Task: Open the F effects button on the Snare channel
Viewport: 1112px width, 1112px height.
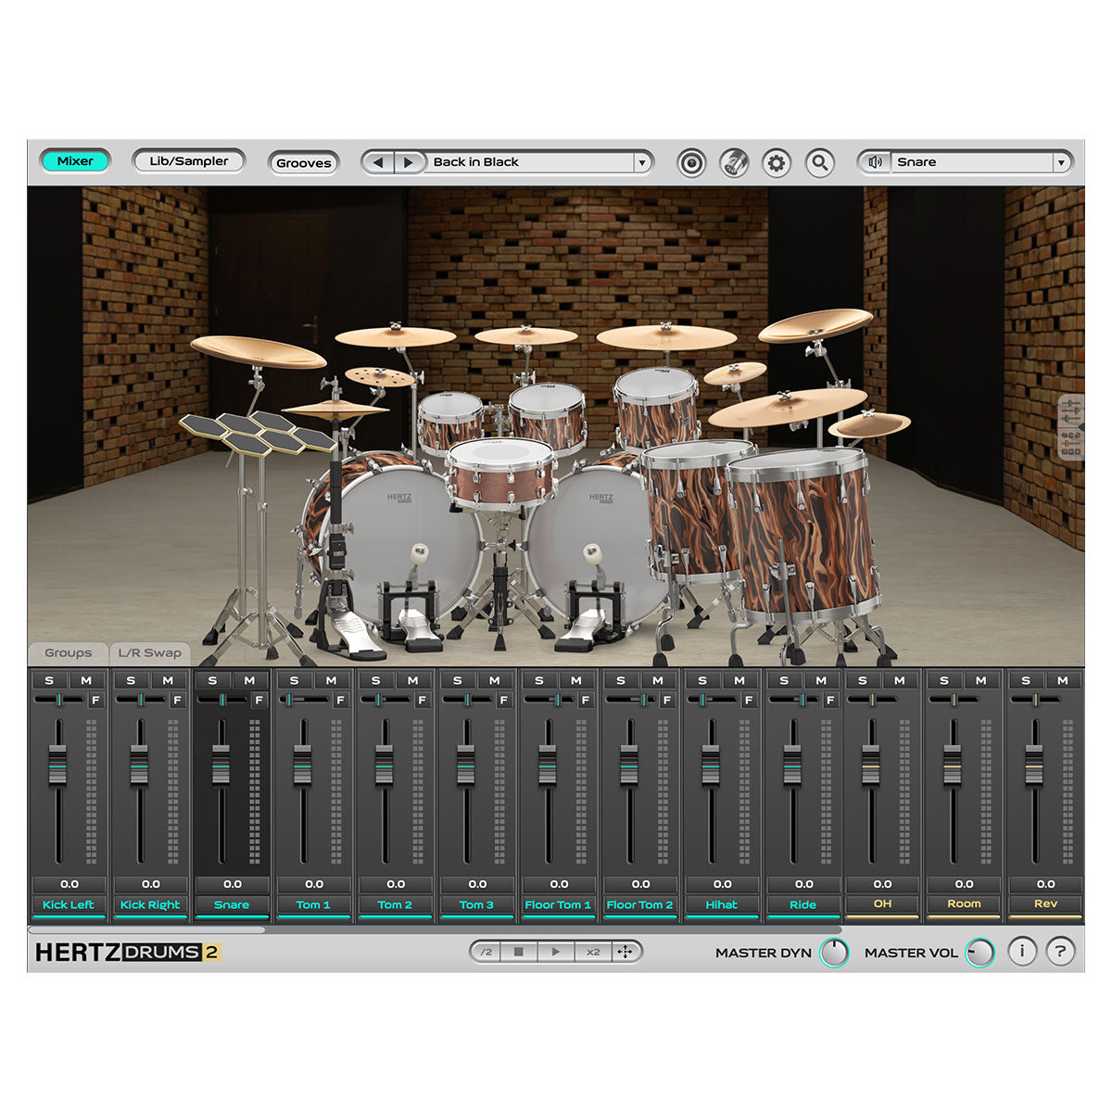Action: coord(259,701)
